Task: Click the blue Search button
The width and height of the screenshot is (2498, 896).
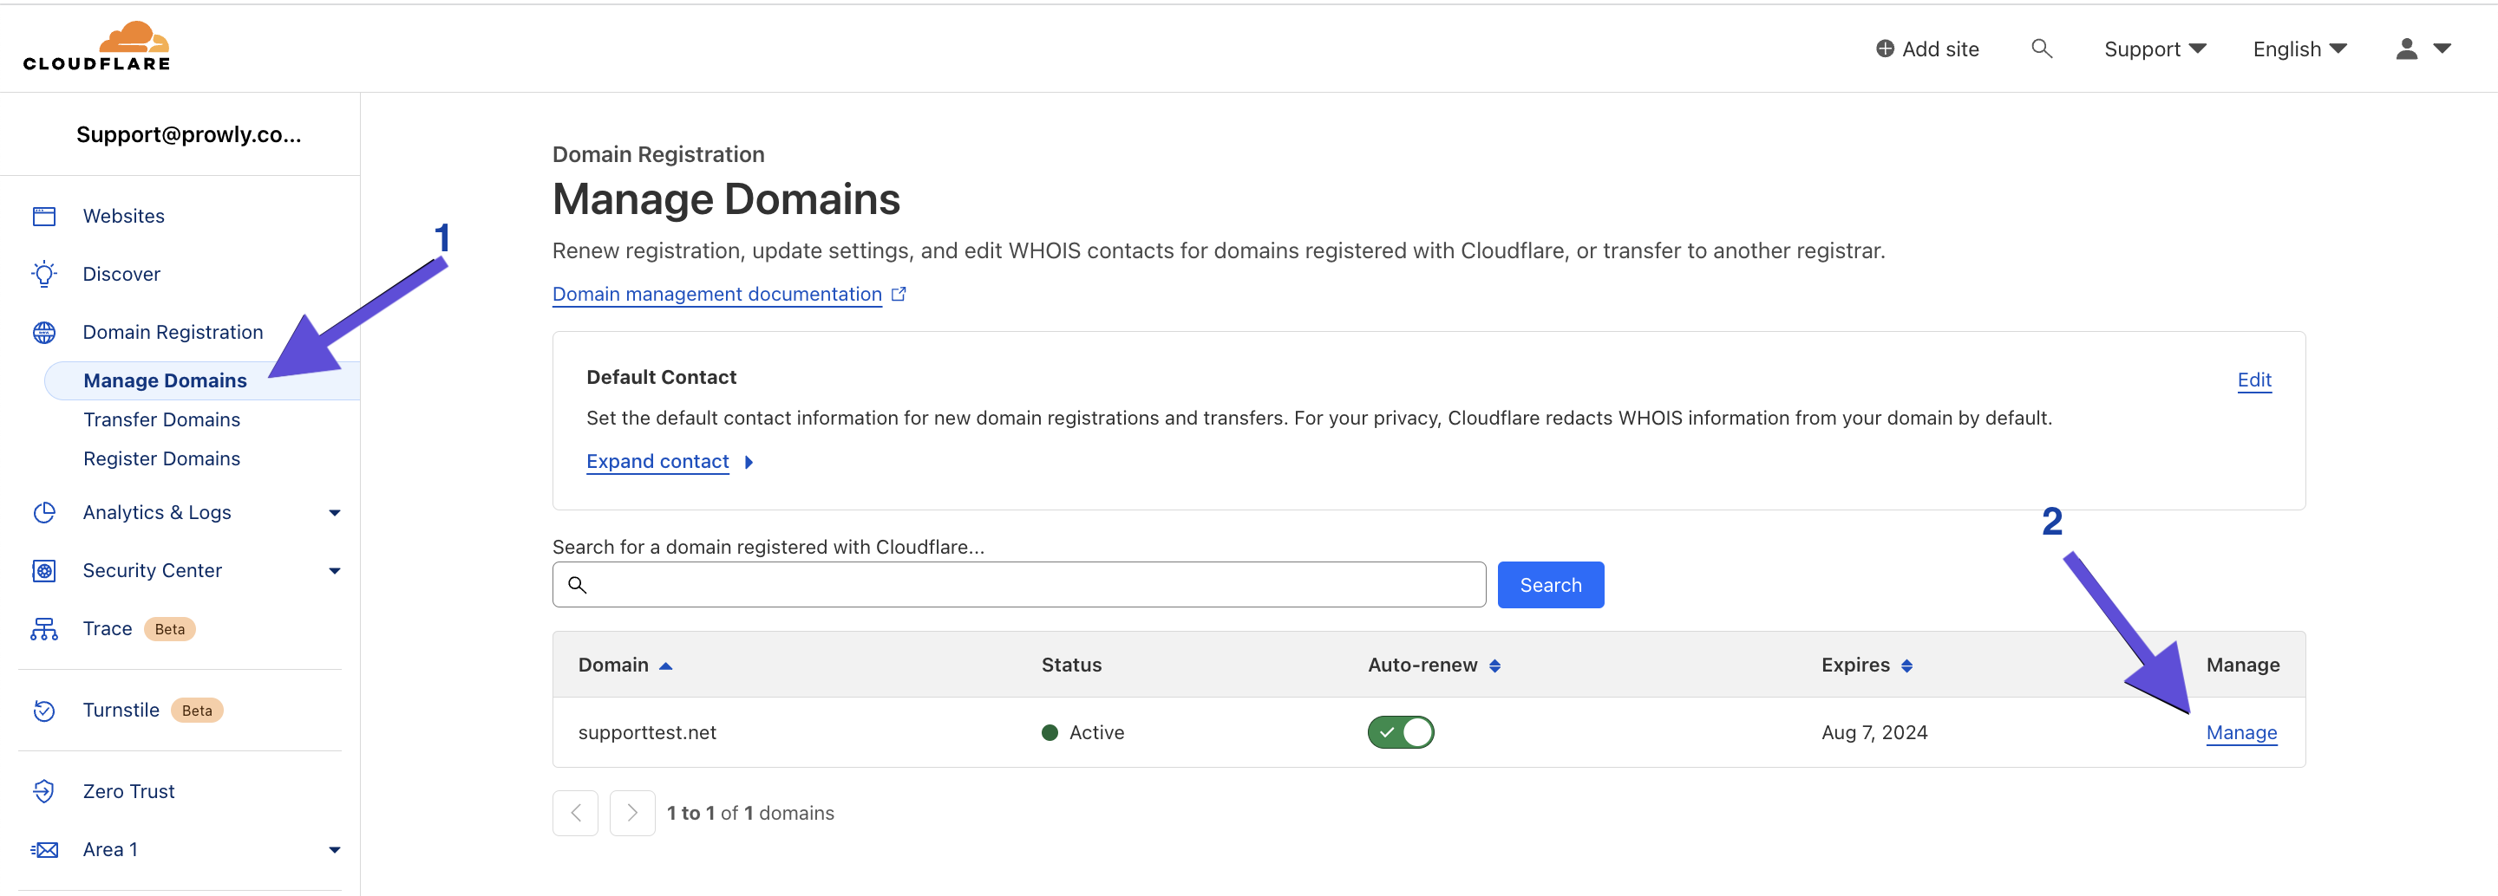Action: (x=1550, y=585)
